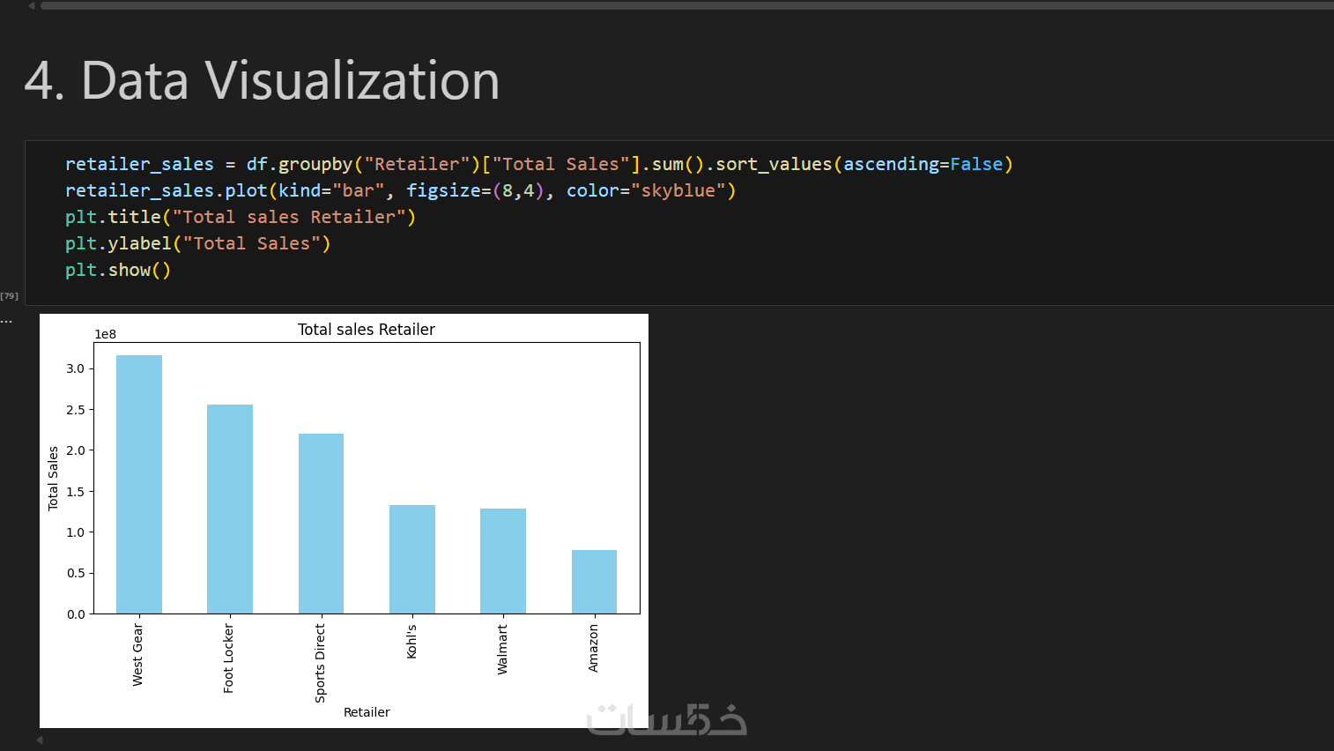Click the left scroll arrow beneath the chart output

(x=40, y=740)
